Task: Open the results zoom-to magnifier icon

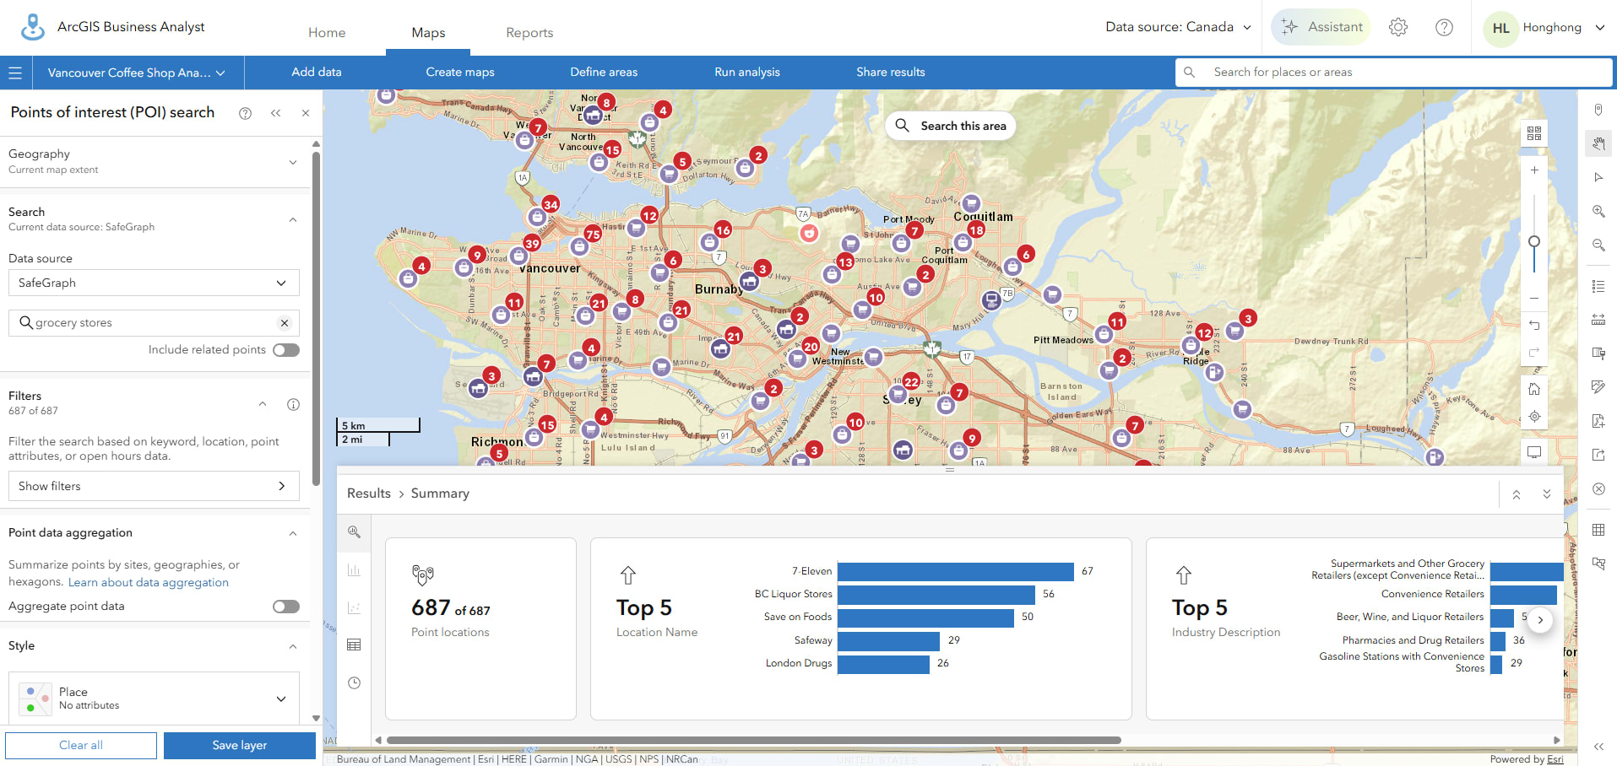Action: click(x=354, y=532)
